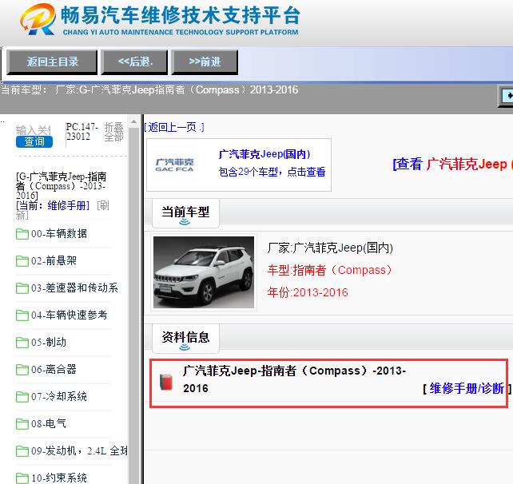
Task: Open the 02-前悬架 folder icon
Action: pyautogui.click(x=22, y=261)
